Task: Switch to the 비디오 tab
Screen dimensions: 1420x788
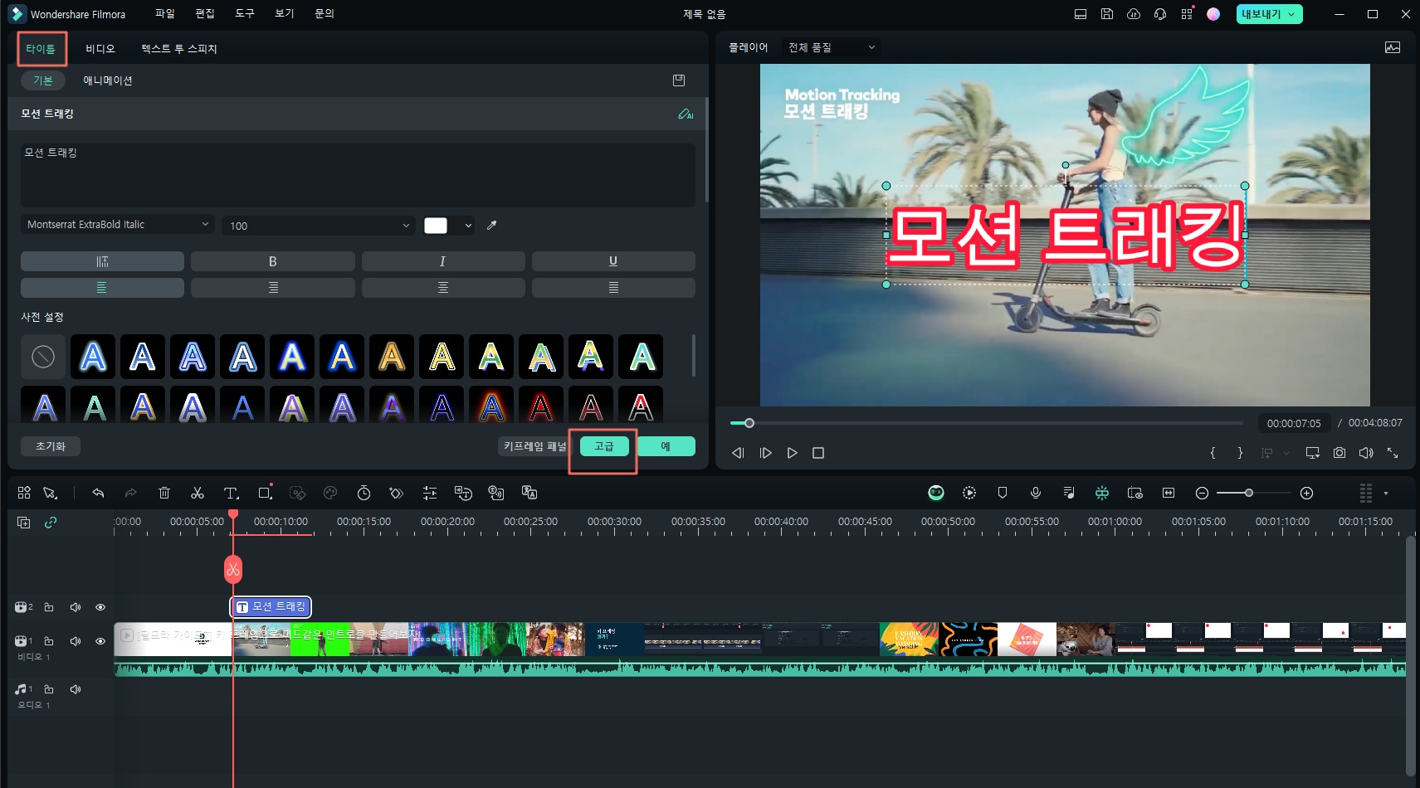Action: tap(100, 49)
